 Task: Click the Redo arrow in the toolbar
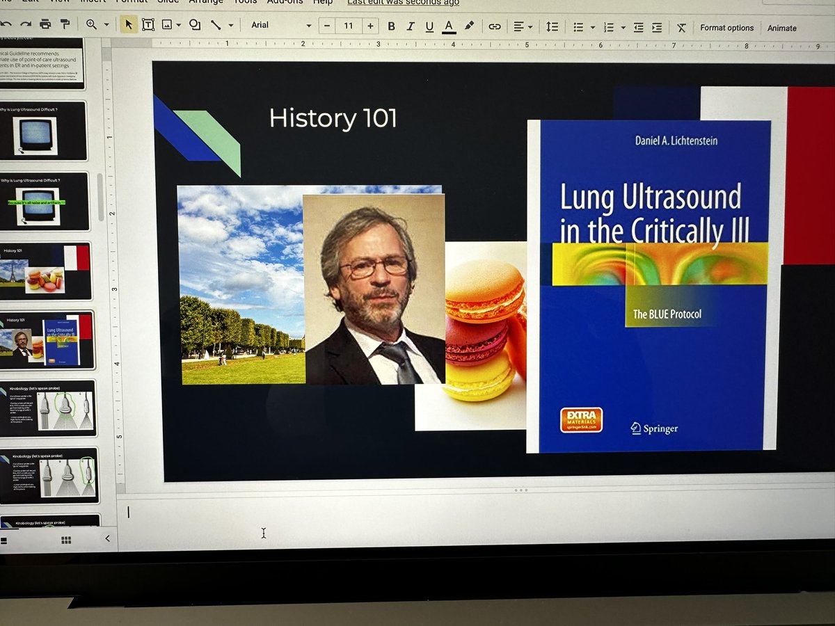point(25,24)
